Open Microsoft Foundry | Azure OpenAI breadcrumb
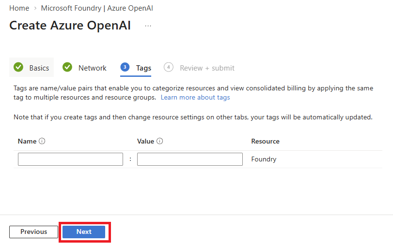 pyautogui.click(x=97, y=8)
